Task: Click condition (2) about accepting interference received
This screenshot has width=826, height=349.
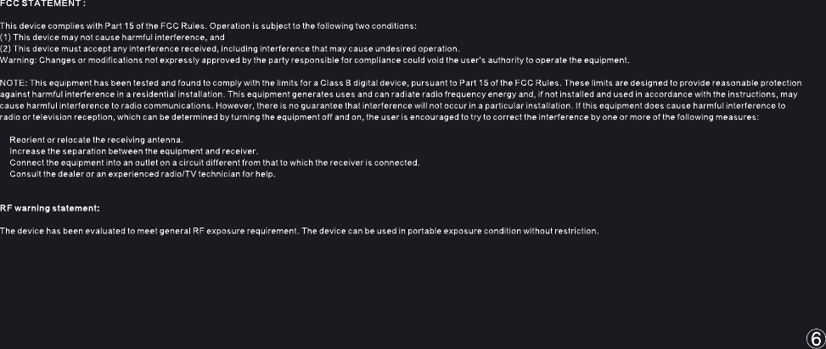Action: pos(230,49)
